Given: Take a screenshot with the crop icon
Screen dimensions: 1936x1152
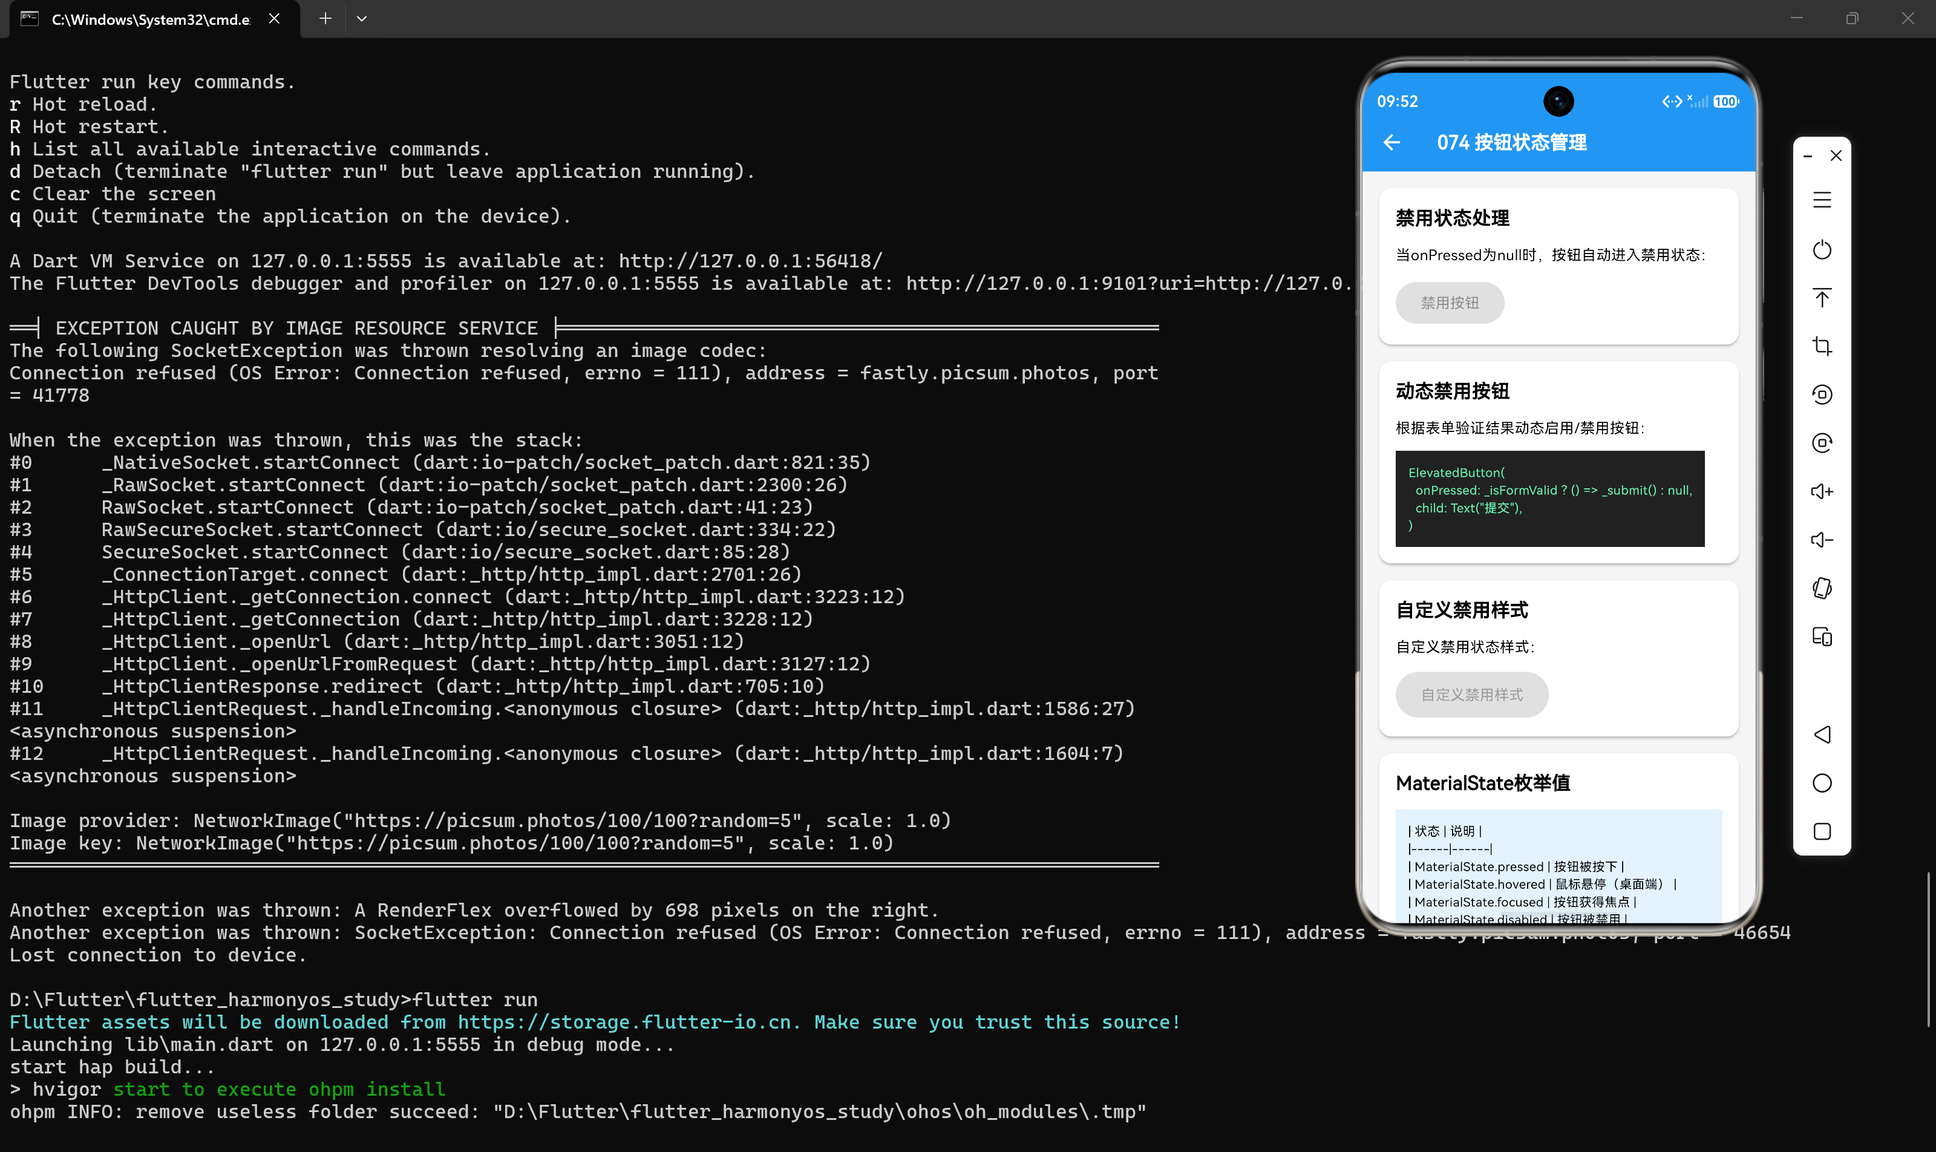Looking at the screenshot, I should [1822, 346].
